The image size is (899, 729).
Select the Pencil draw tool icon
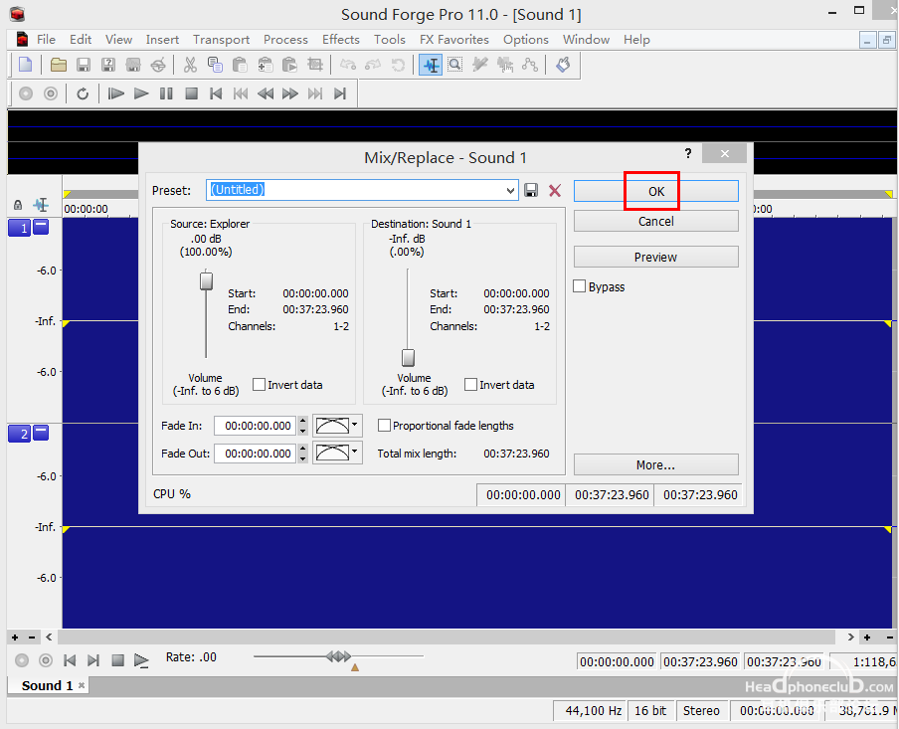pyautogui.click(x=480, y=65)
